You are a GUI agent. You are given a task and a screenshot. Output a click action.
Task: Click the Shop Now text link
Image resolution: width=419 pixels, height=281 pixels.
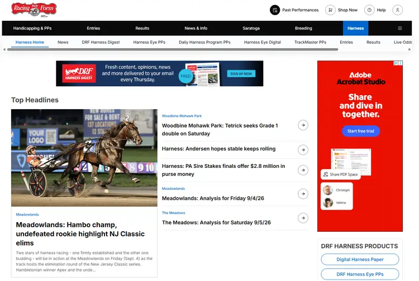coord(347,10)
